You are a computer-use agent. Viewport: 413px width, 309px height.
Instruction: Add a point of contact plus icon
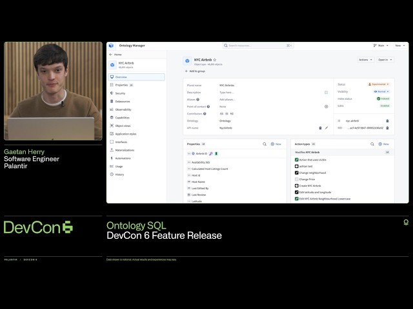(x=326, y=107)
